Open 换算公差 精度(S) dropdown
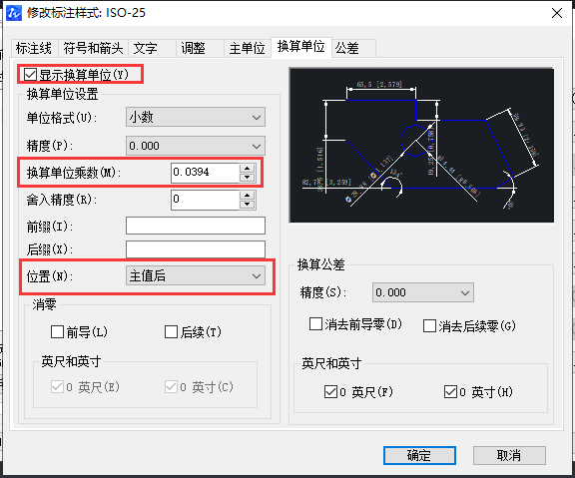 423,292
